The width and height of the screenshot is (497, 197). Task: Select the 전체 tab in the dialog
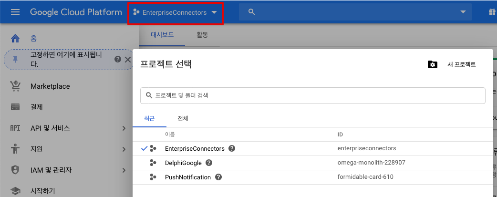[x=183, y=119]
